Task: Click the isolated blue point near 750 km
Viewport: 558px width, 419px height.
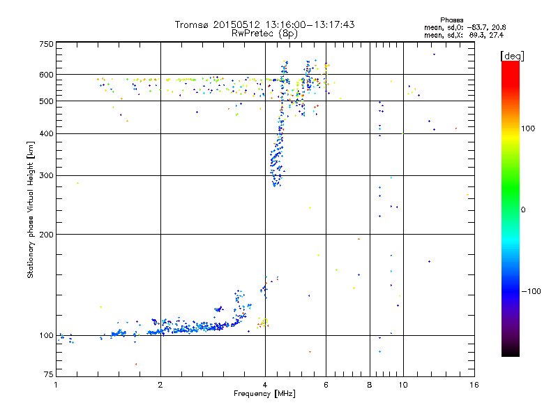Action: coord(434,54)
